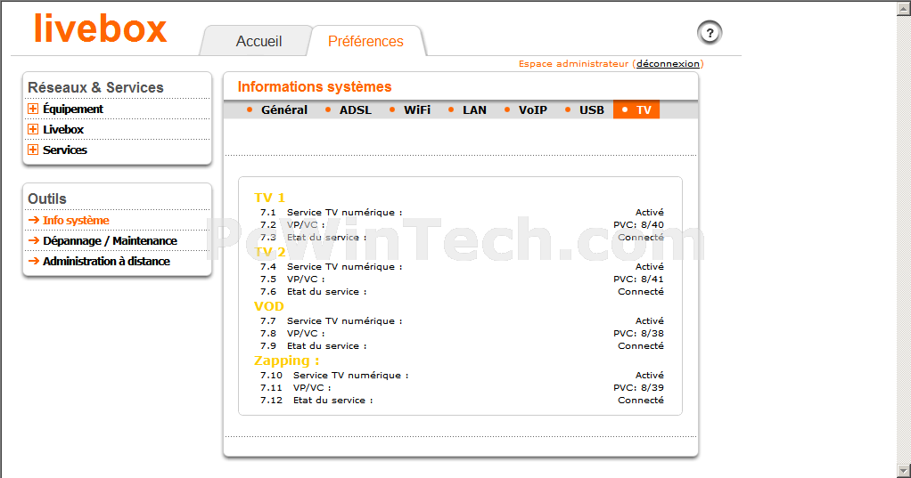Click the déconnexion link
Image resolution: width=911 pixels, height=478 pixels.
668,64
